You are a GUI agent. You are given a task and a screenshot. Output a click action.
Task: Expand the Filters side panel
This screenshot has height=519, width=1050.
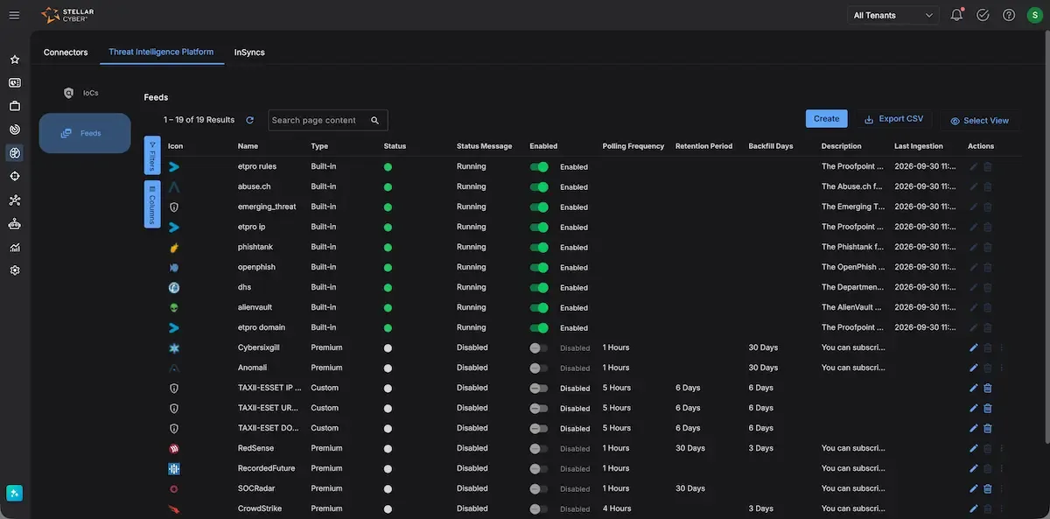coord(151,155)
